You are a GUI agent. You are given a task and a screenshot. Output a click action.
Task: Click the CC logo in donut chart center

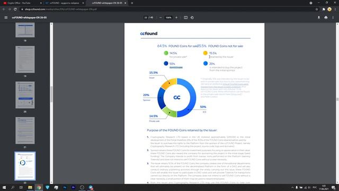tap(177, 98)
